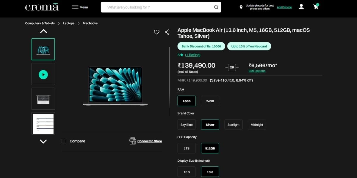Click the magnifier search icon
Screen dimensions: 357x178
(216, 7)
